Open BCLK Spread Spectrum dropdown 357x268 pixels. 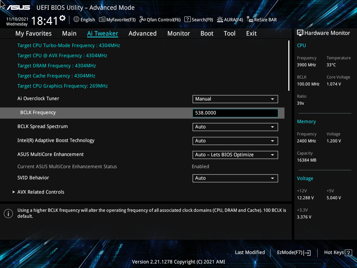coord(235,127)
